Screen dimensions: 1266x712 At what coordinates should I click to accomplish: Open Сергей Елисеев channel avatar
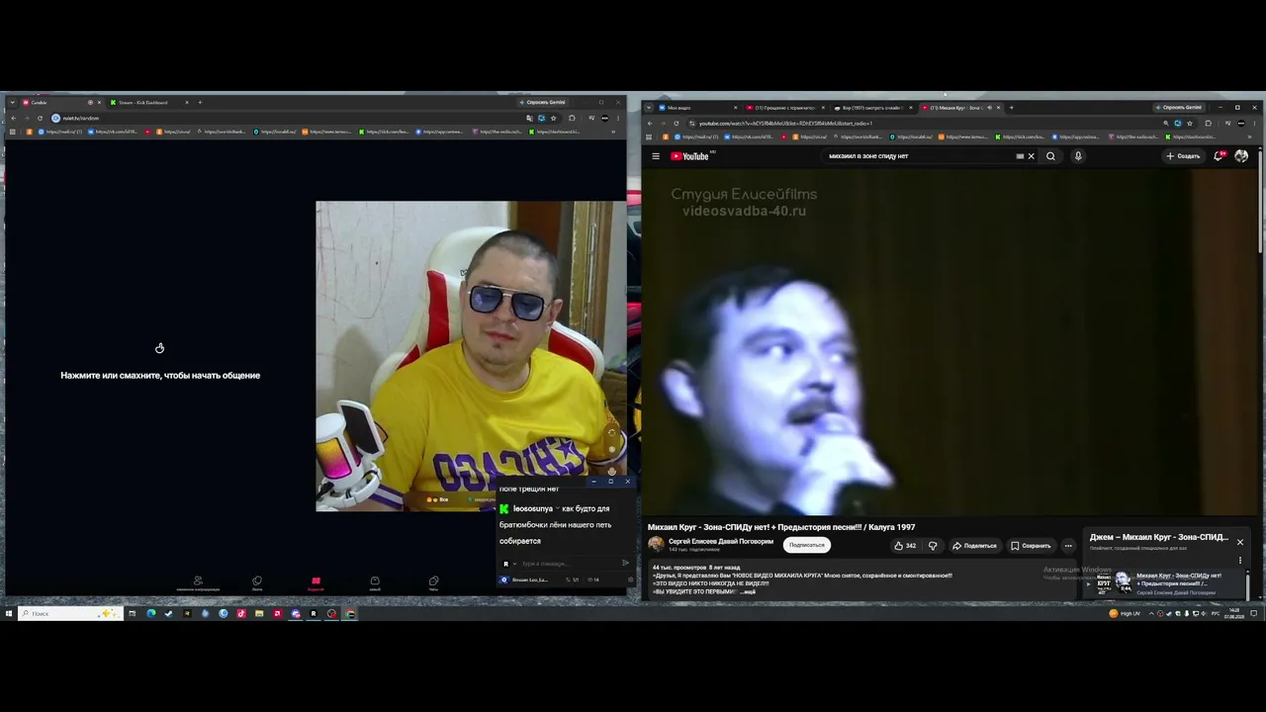pos(656,545)
